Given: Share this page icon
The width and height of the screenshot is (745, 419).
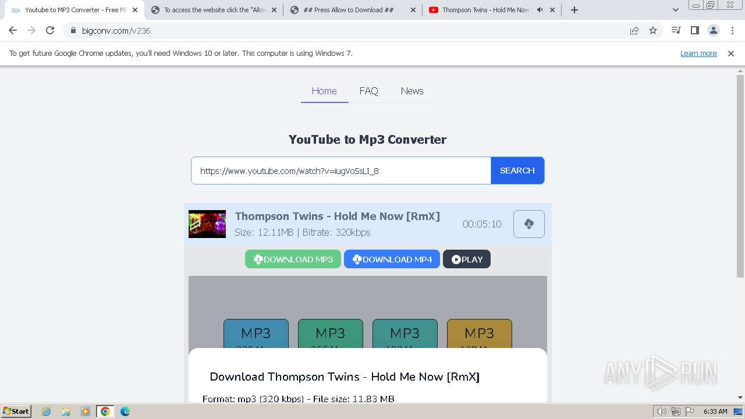Looking at the screenshot, I should pos(634,30).
